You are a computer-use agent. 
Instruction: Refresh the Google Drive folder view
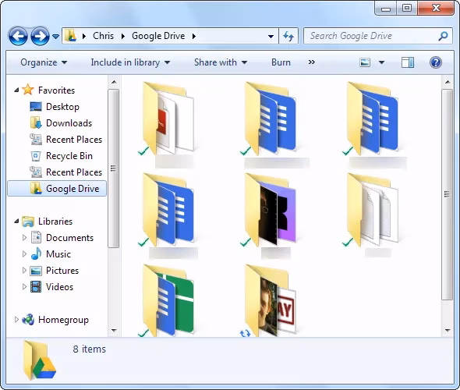(288, 36)
